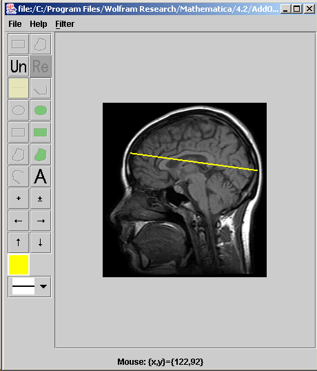Viewport: 317px width, 371px height.
Task: Choose the polyline tool
Action: (x=41, y=88)
